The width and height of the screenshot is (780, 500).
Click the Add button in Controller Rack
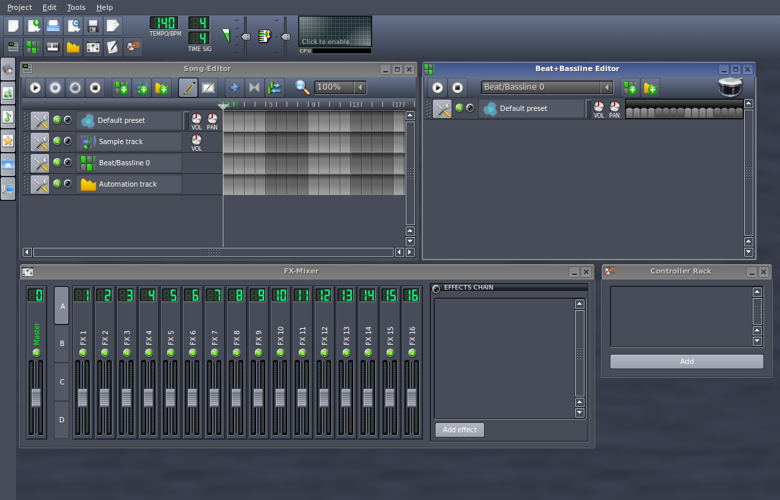click(686, 361)
